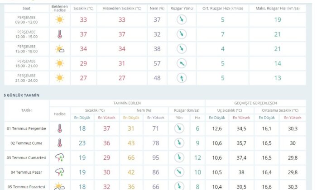This screenshot has width=317, height=190.
Task: Click the thunderstorm icon for 04 Temmuz Pazar
Action: tap(60, 172)
